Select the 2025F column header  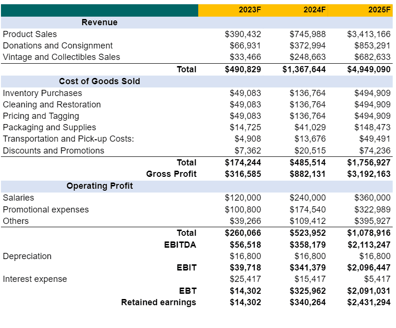[379, 10]
